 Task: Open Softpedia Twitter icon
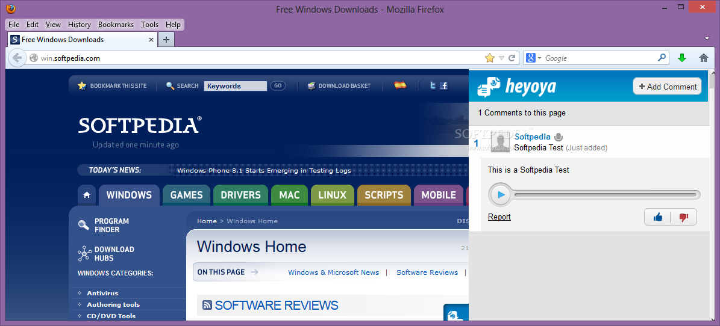(x=433, y=85)
